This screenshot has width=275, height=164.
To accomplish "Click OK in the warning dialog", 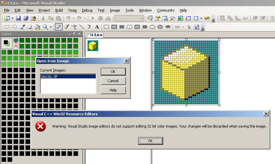I will coord(150,141).
